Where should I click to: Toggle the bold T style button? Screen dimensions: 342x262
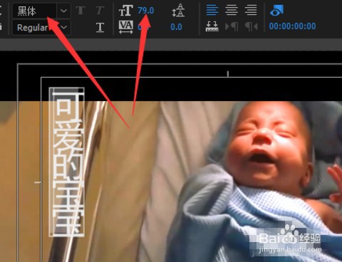(x=81, y=11)
